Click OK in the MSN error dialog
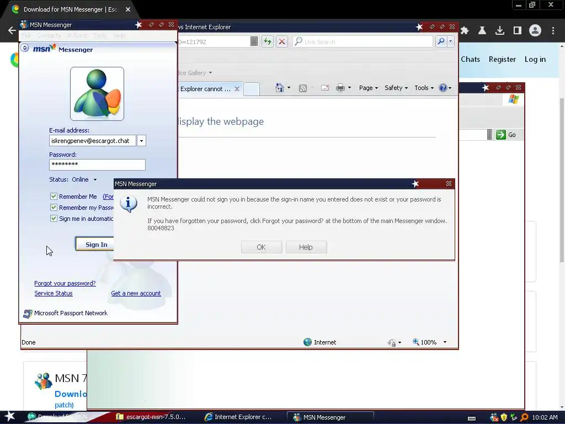565x424 pixels. click(261, 247)
